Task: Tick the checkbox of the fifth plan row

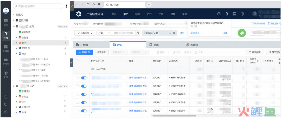Action: 77,111
